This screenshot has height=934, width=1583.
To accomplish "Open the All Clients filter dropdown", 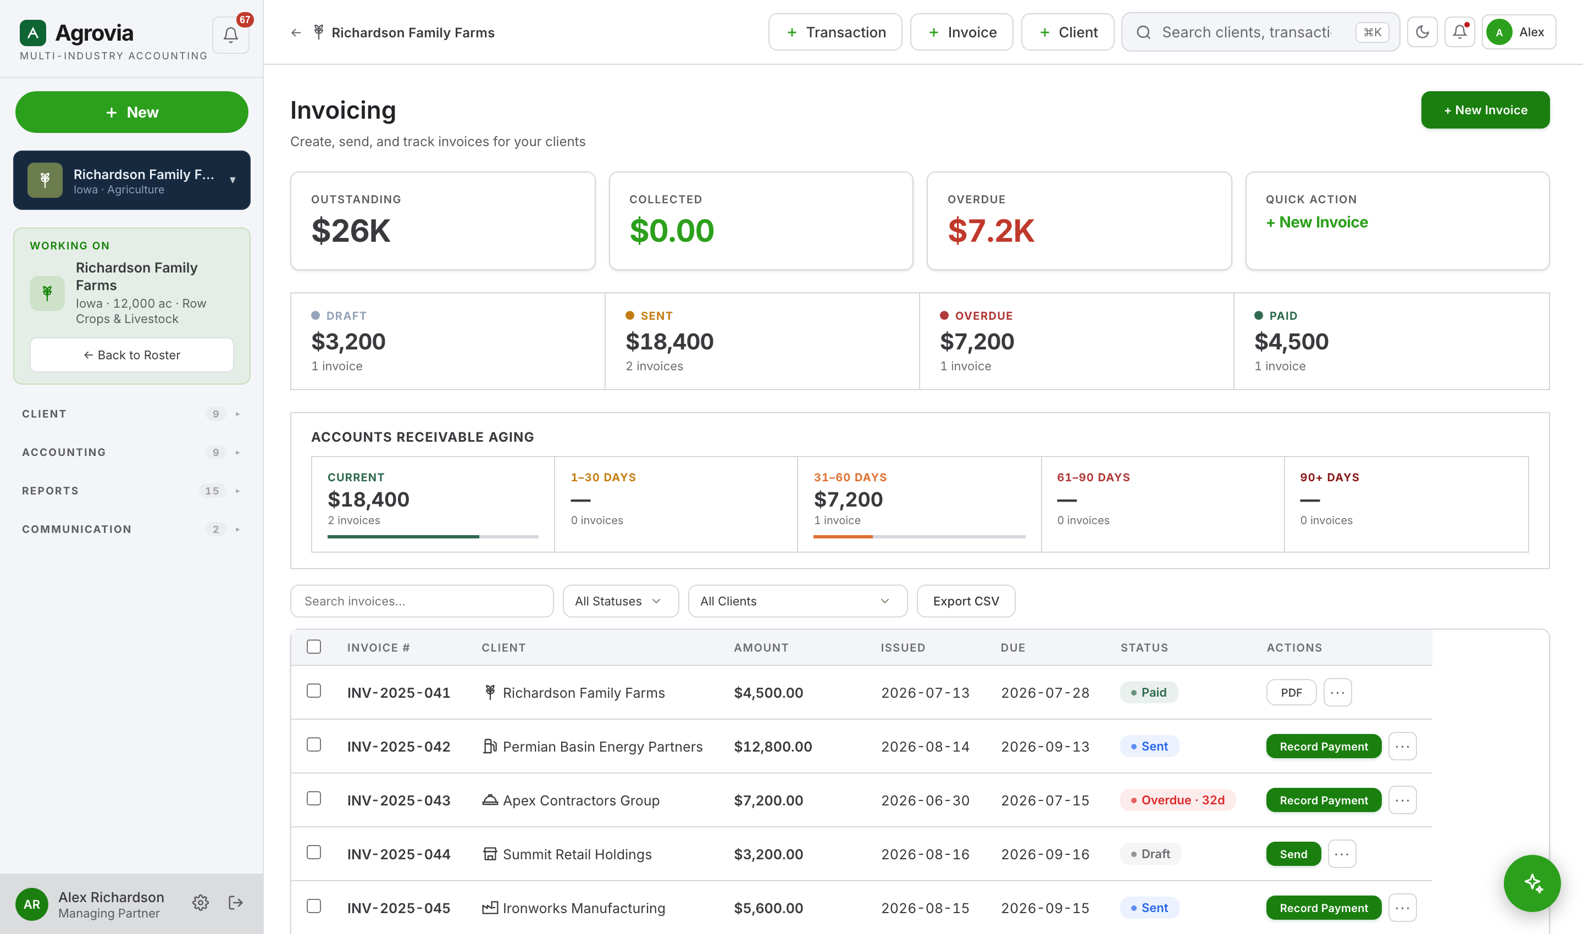I will tap(797, 601).
